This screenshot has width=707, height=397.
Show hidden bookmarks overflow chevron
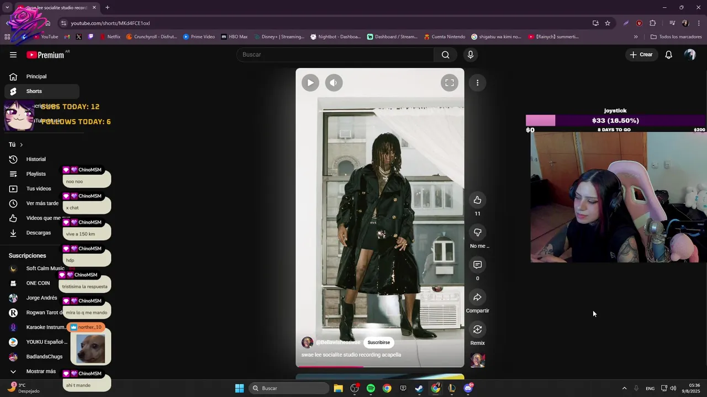(x=636, y=37)
